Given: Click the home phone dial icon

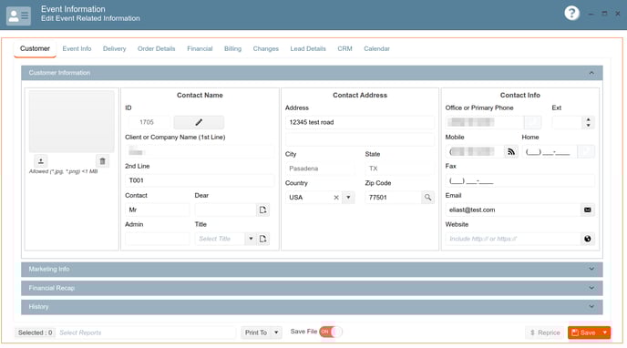Looking at the screenshot, I should coord(586,151).
